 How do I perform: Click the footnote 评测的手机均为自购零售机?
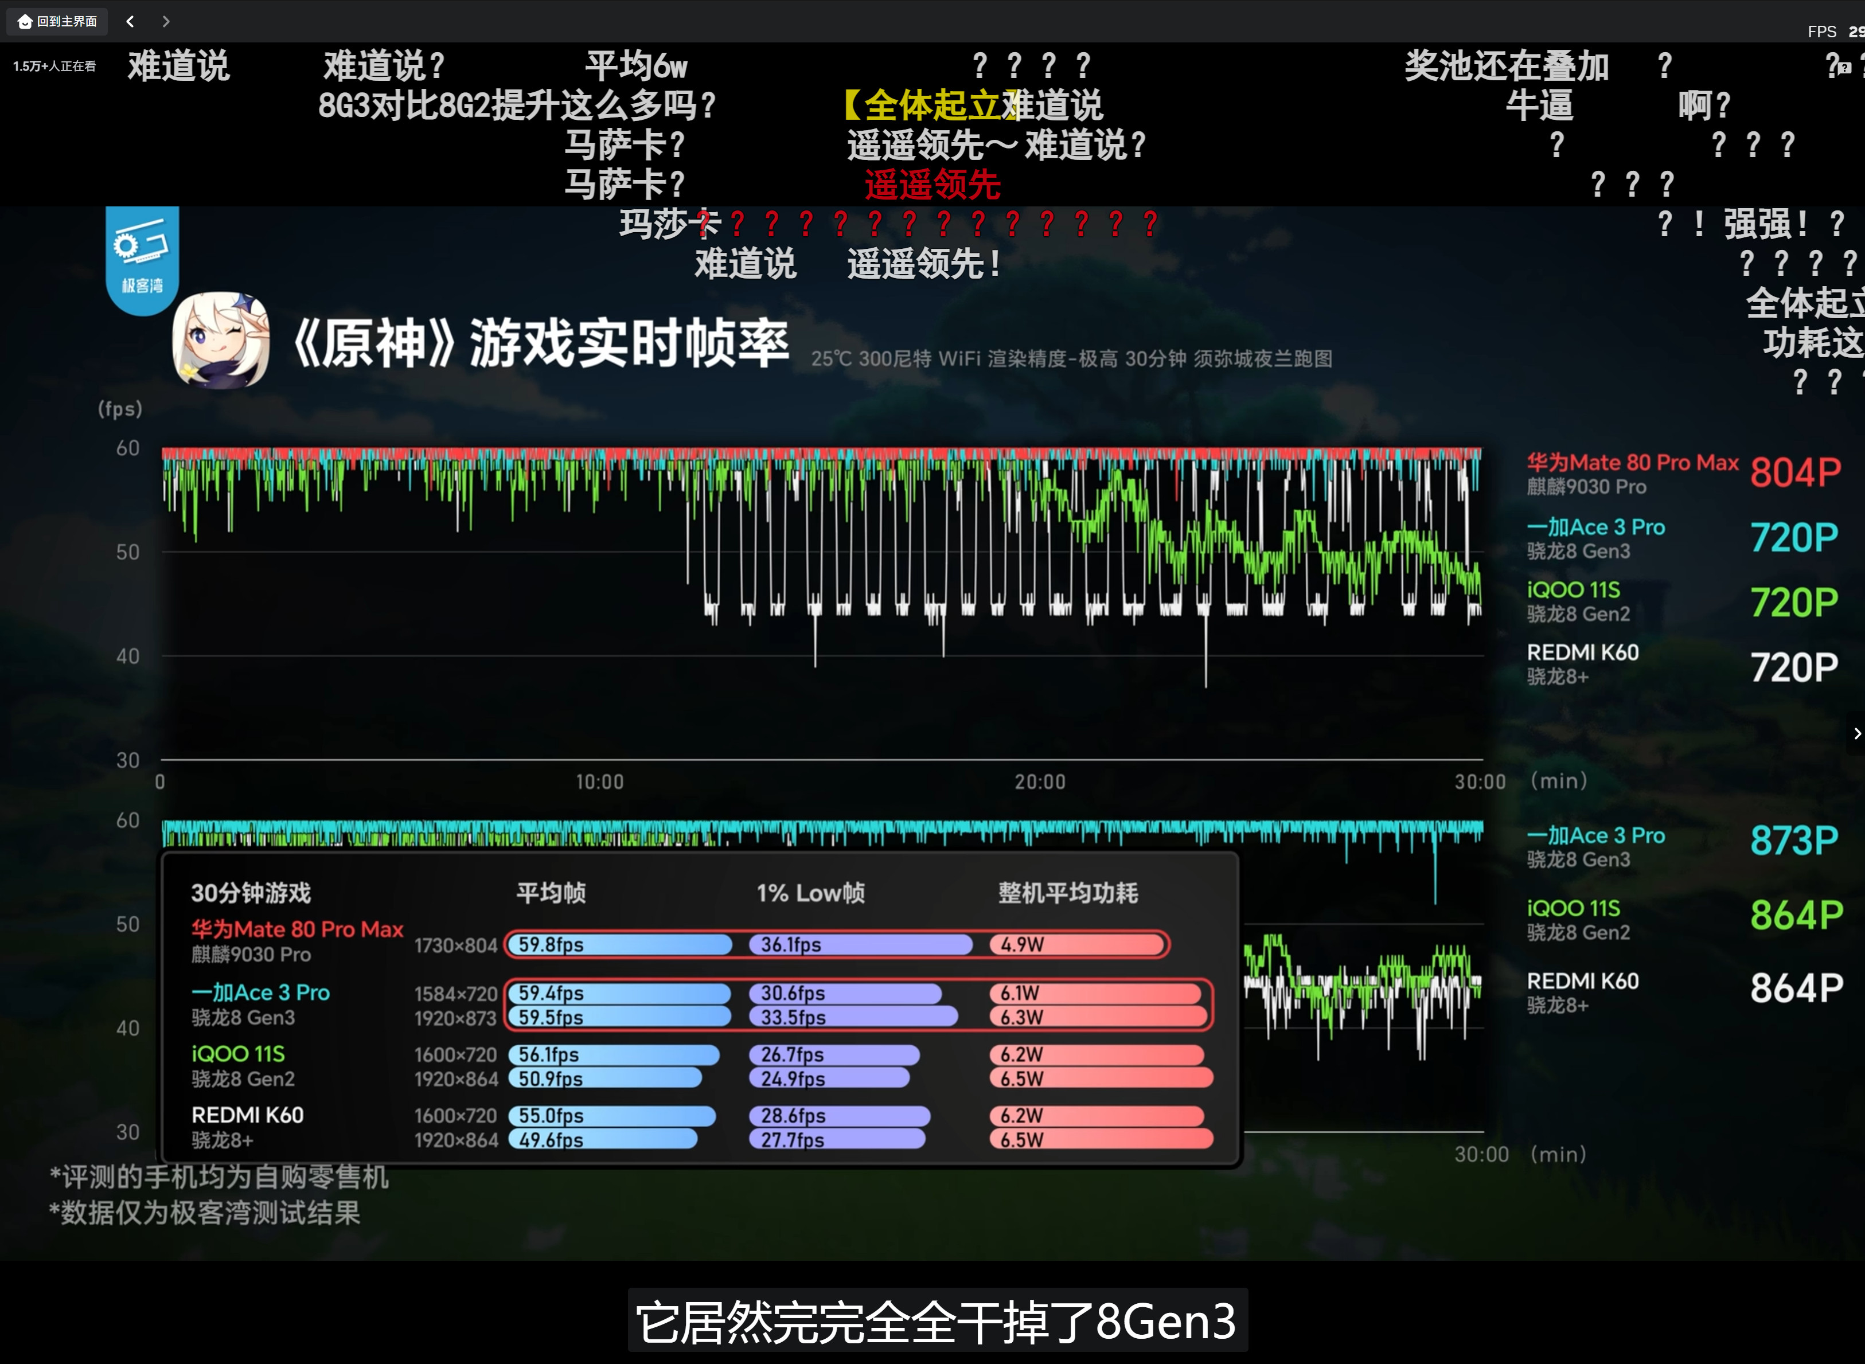(x=219, y=1177)
